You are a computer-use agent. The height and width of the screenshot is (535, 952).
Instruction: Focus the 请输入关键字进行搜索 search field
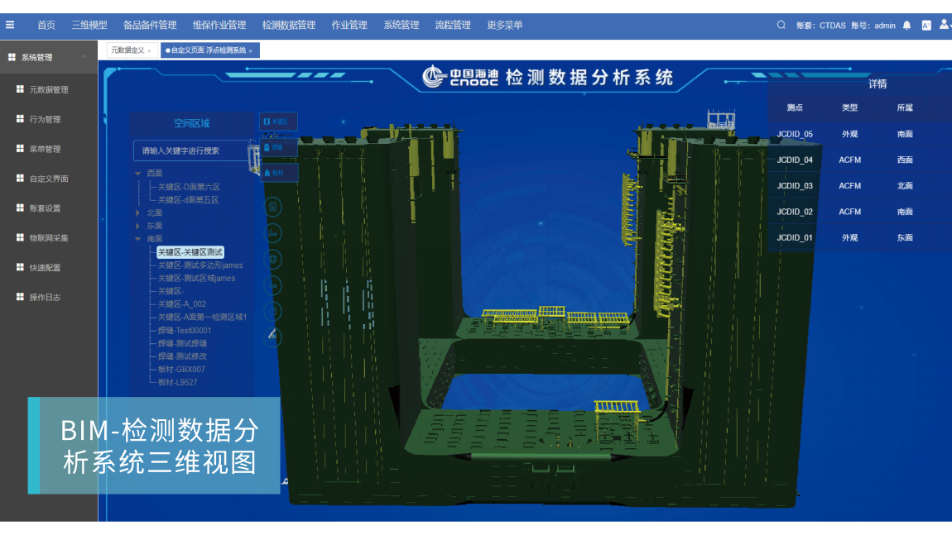190,150
